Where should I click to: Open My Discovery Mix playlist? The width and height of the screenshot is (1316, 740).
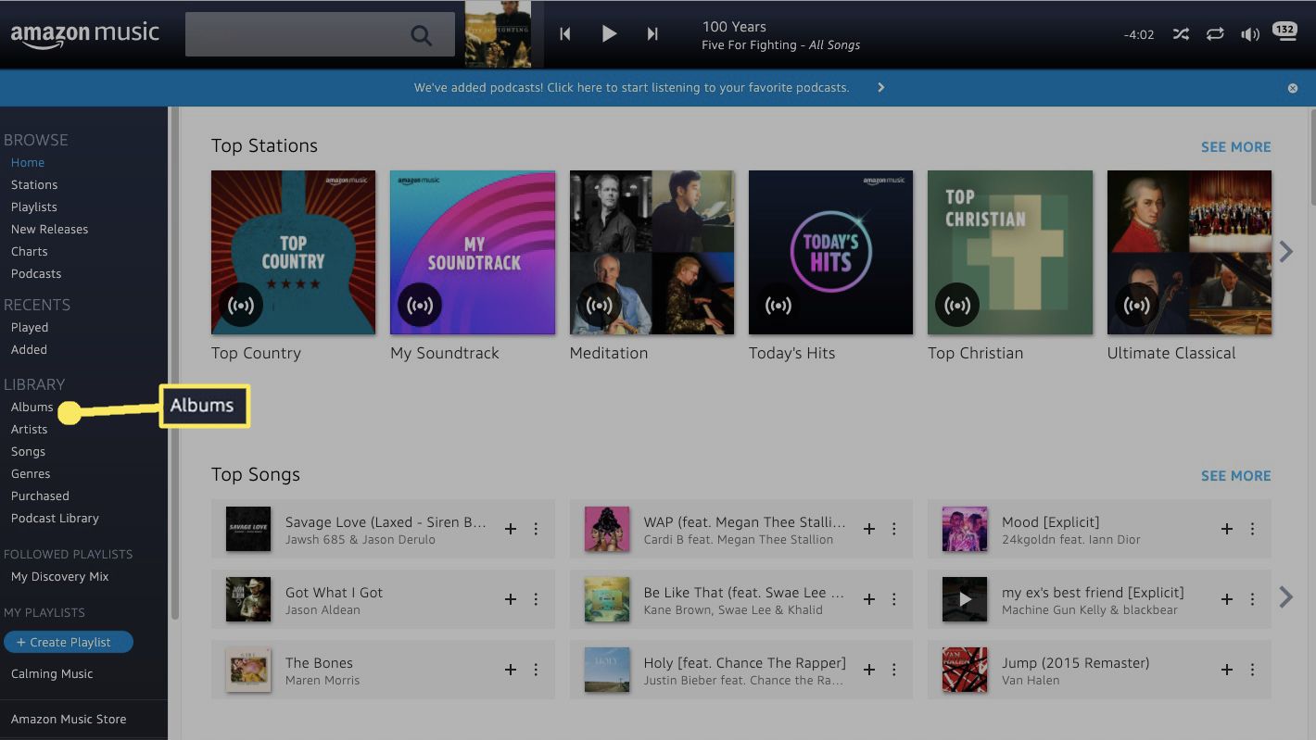60,576
